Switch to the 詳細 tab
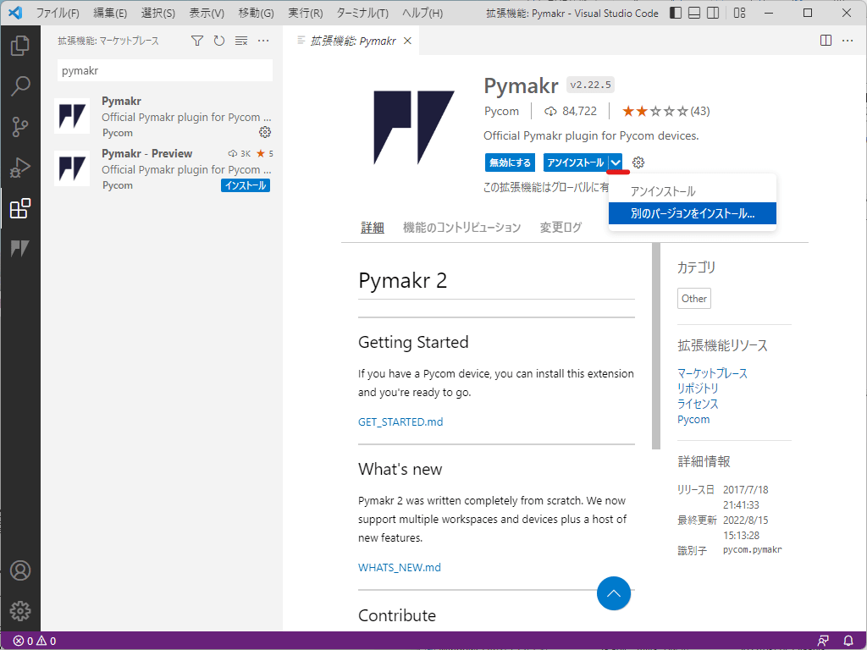This screenshot has height=650, width=867. pyautogui.click(x=373, y=227)
